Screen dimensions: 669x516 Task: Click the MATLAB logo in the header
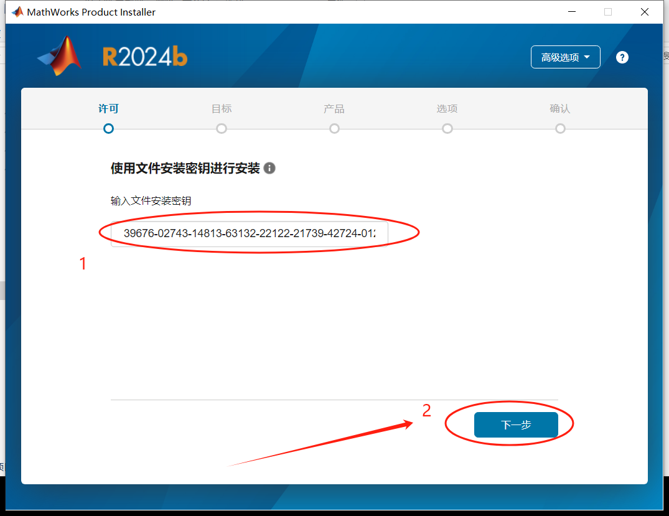point(60,56)
